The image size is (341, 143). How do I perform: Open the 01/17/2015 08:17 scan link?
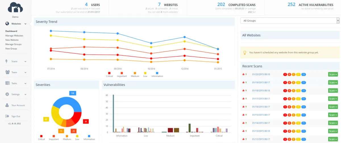tap(261, 99)
